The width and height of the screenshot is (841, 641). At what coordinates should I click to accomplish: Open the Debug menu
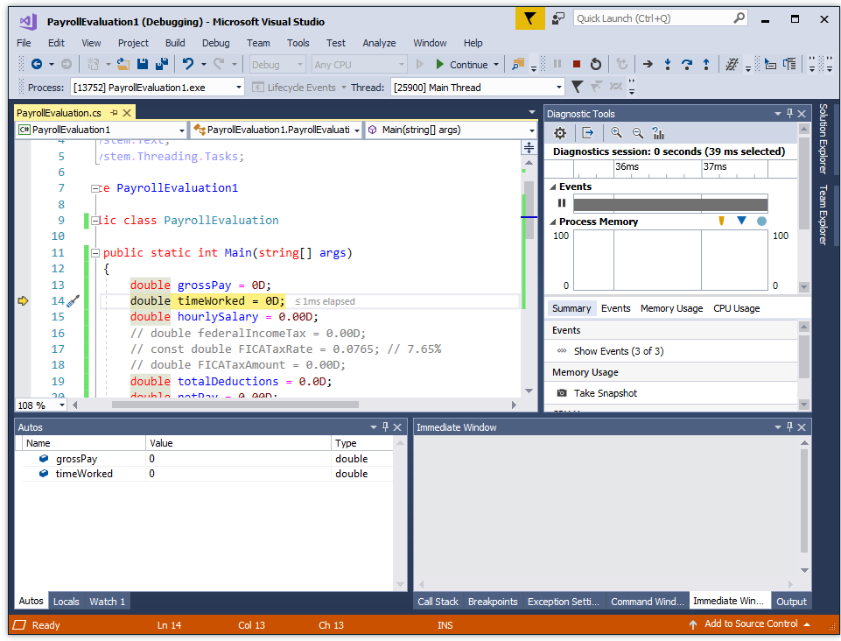point(215,43)
